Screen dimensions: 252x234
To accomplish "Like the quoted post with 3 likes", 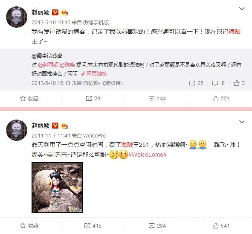I will coord(239,83).
